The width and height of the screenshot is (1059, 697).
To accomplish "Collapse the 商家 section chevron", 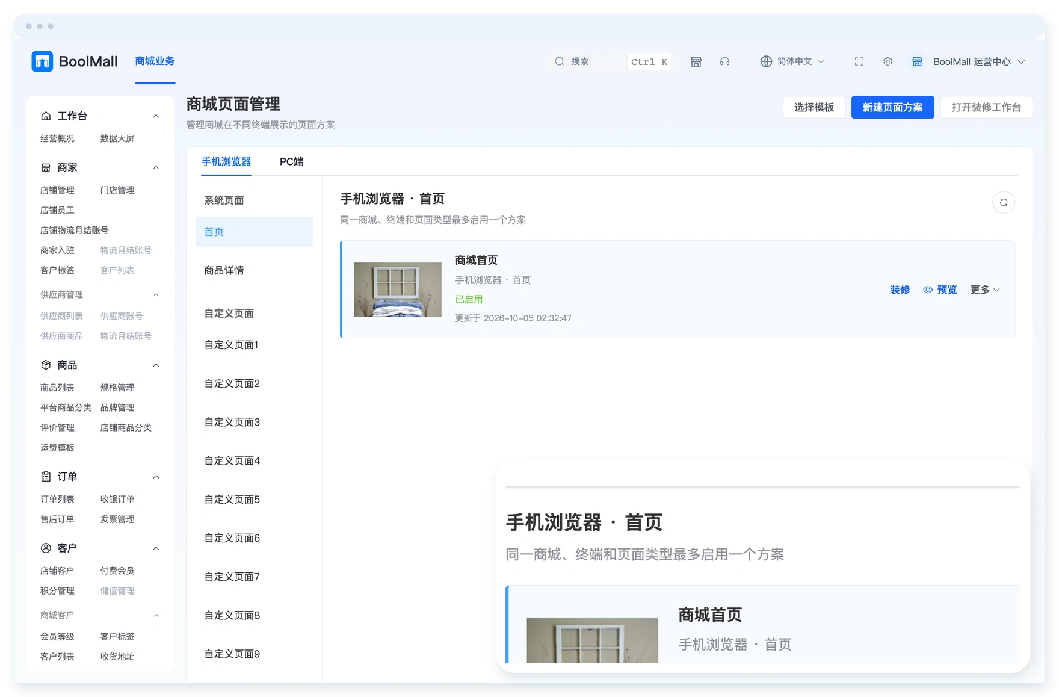I will pos(156,168).
